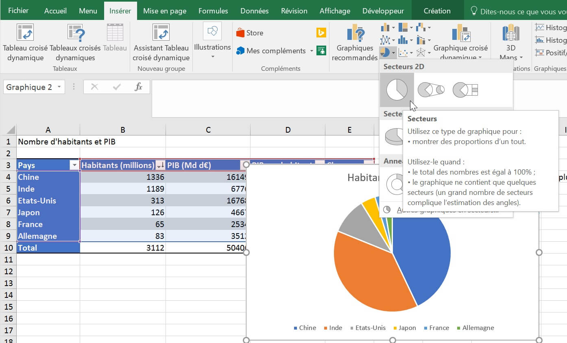Open the Store add-ins button

click(250, 33)
